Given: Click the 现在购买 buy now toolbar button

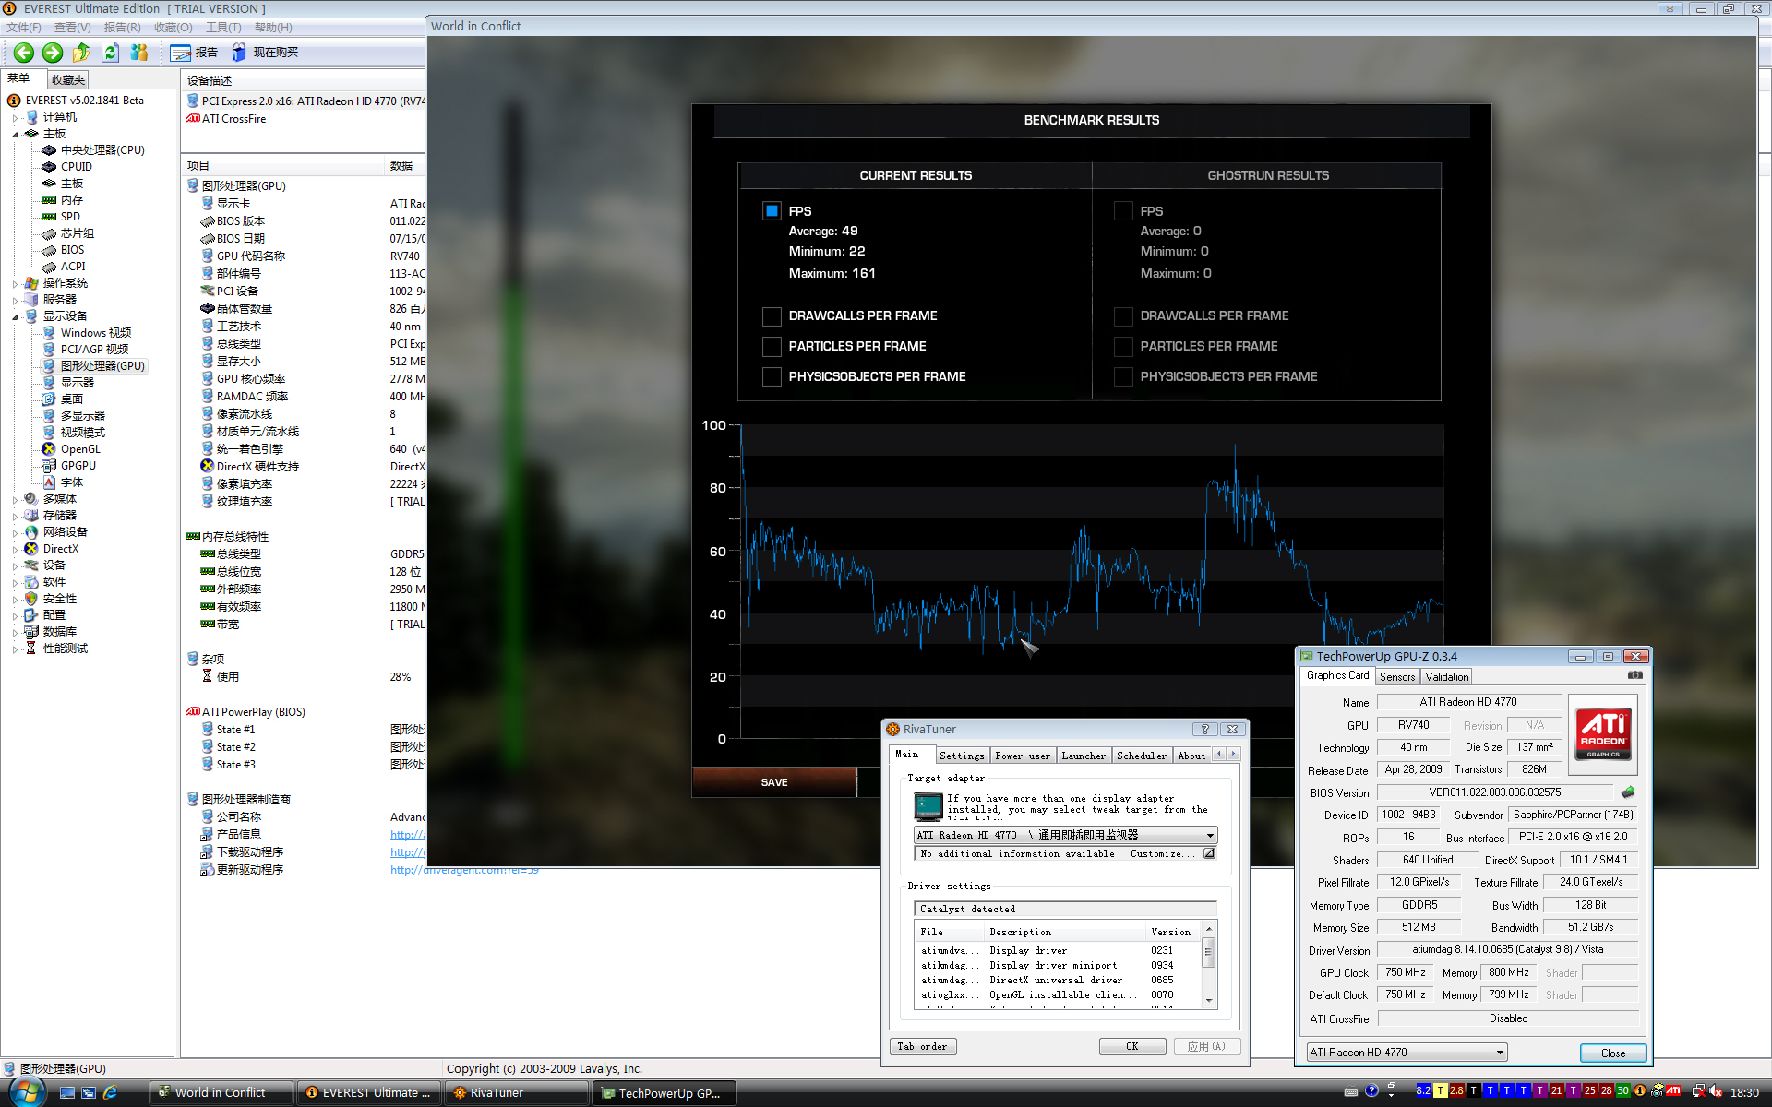Looking at the screenshot, I should (265, 53).
